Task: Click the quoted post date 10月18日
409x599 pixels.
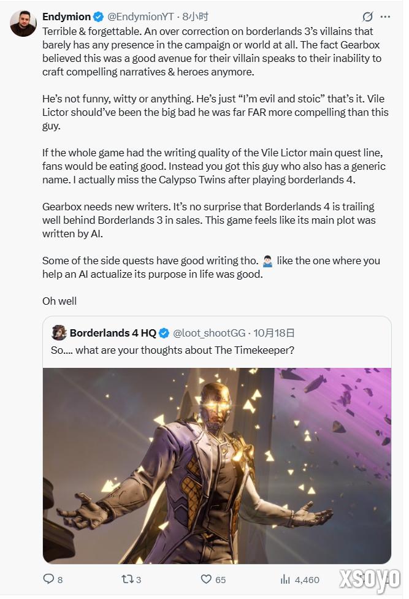Action: [273, 333]
